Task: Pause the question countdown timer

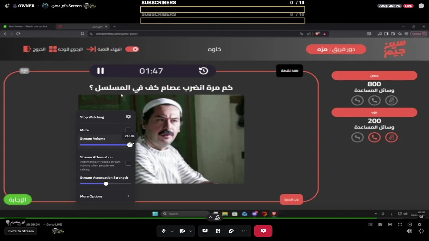Action: click(101, 71)
